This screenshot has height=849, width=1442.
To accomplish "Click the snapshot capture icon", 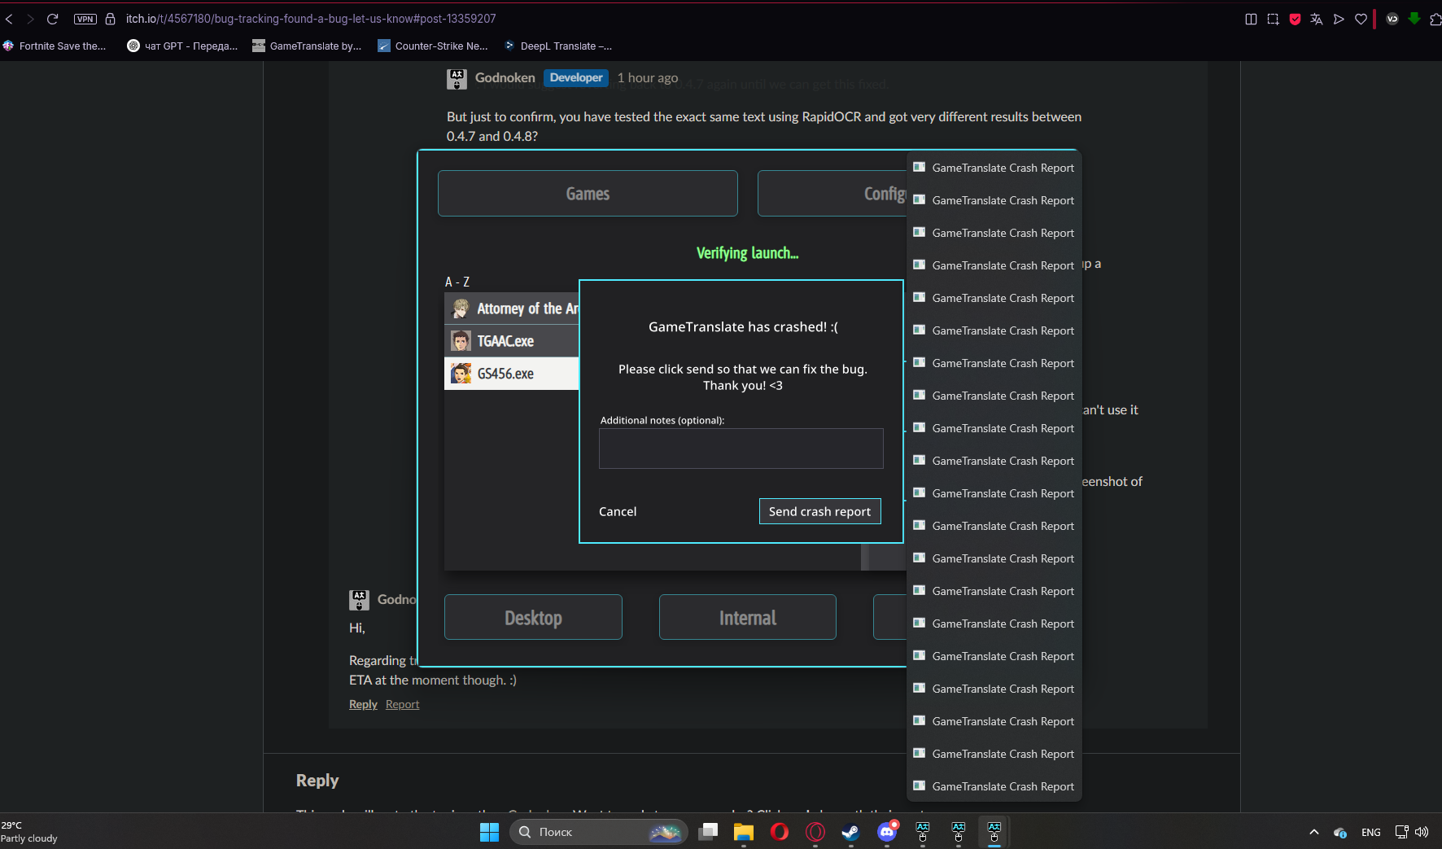I will point(1273,19).
